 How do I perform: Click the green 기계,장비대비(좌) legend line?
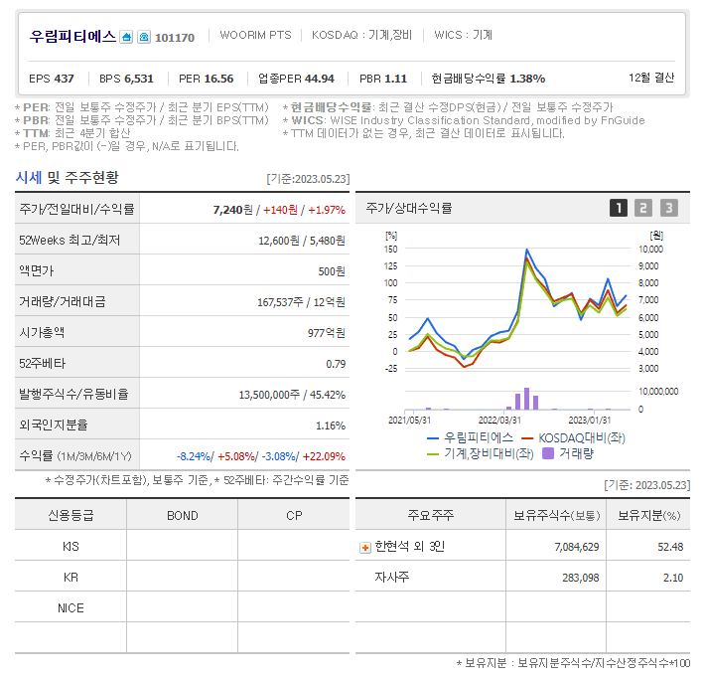click(x=433, y=454)
